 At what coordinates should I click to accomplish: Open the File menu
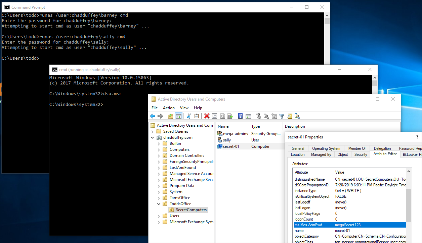[x=155, y=108]
